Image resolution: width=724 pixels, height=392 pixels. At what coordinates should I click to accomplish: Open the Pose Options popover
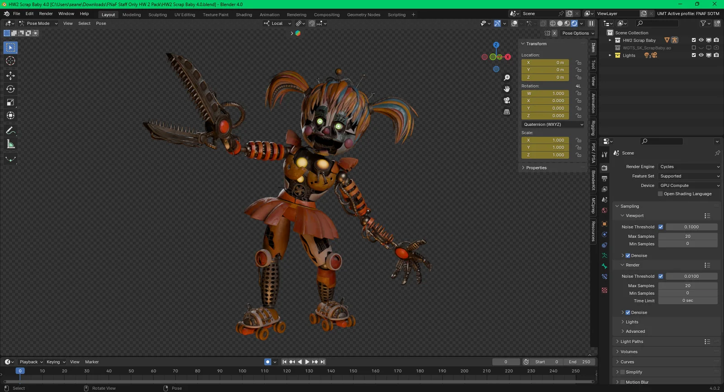point(578,33)
